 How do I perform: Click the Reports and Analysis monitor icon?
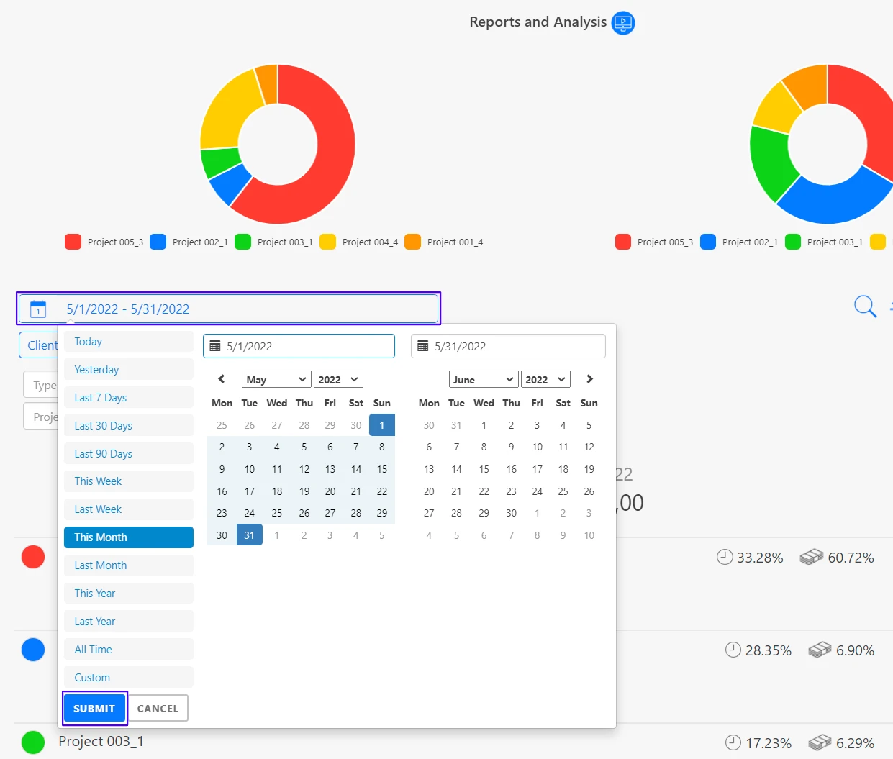(x=622, y=23)
